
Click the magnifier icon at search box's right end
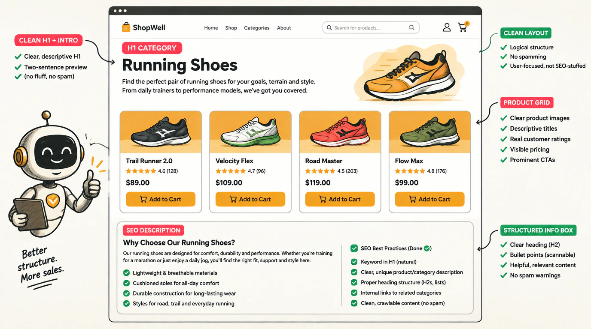(x=411, y=27)
